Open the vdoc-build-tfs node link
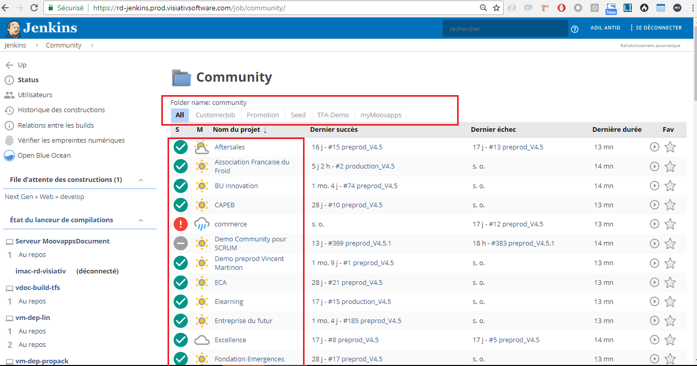The height and width of the screenshot is (366, 697). point(38,287)
